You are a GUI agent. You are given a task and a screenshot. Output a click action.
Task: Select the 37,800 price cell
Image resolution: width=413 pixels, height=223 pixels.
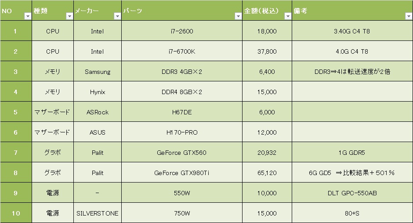point(267,51)
